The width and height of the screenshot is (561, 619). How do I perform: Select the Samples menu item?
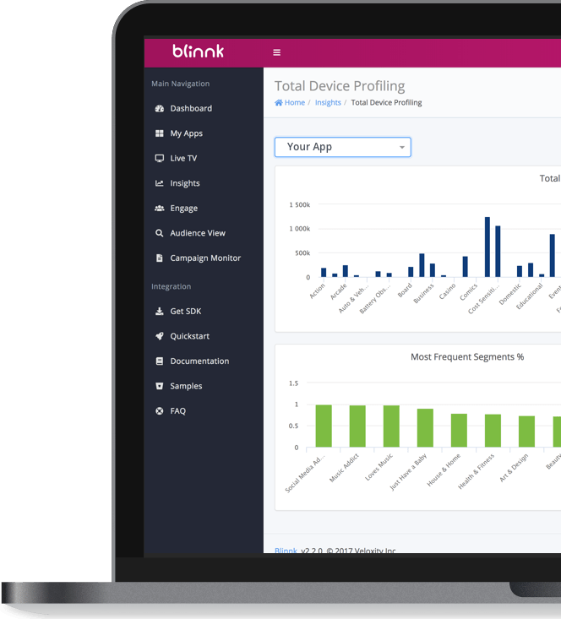tap(186, 386)
